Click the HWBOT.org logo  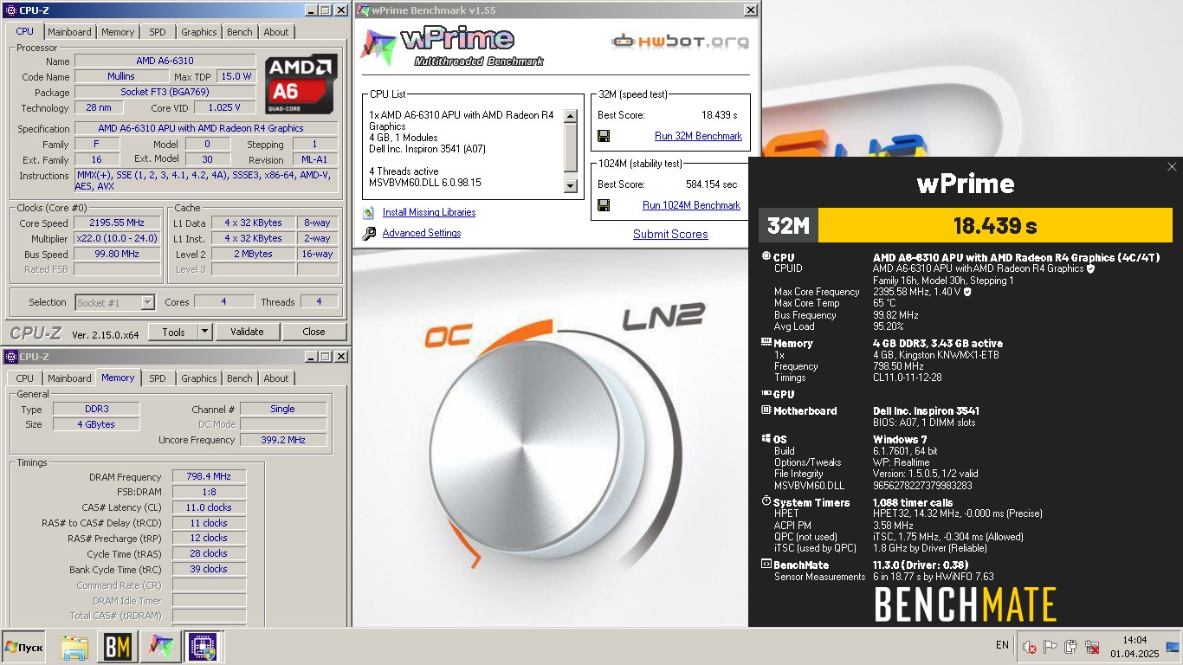coord(679,41)
